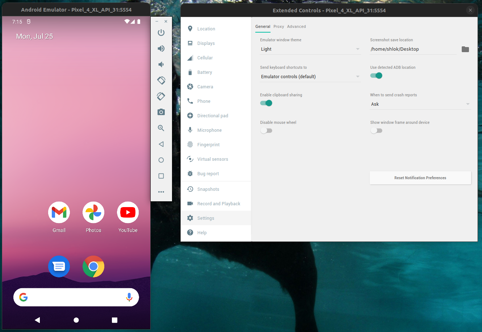Screen dimensions: 482x332
Task: Edit the screenshot save location path
Action: [x=413, y=49]
